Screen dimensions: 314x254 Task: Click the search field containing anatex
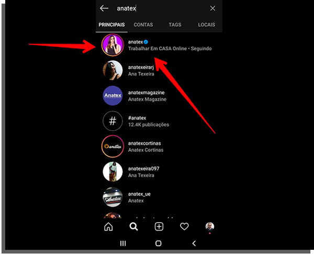[160, 8]
